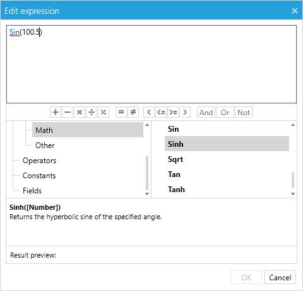Confirm with the OK button
303x291 pixels.
tap(246, 277)
